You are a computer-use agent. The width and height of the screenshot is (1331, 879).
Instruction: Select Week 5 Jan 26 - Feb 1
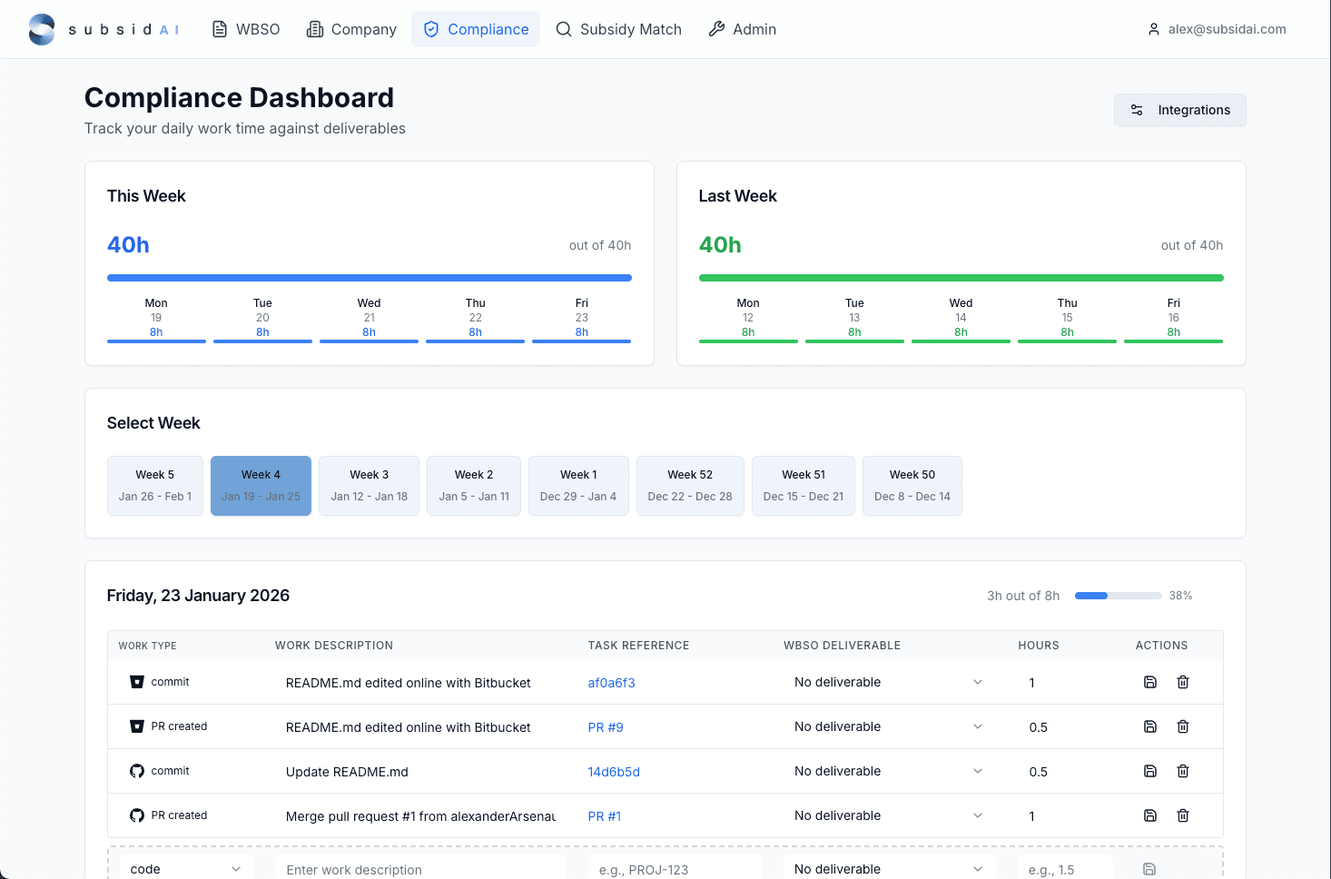pyautogui.click(x=155, y=486)
